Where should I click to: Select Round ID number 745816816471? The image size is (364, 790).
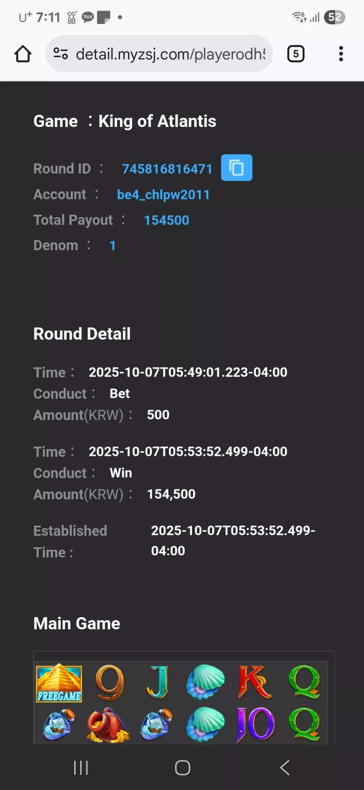[167, 169]
